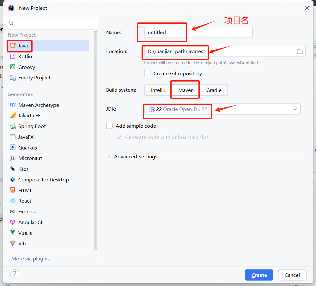Click the Angular CLI icon

[x=13, y=222]
